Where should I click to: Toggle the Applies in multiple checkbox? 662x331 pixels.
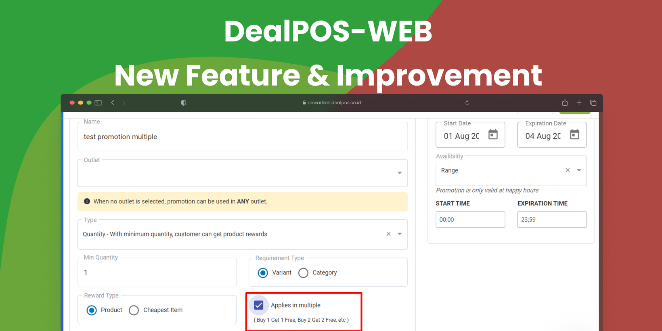259,305
